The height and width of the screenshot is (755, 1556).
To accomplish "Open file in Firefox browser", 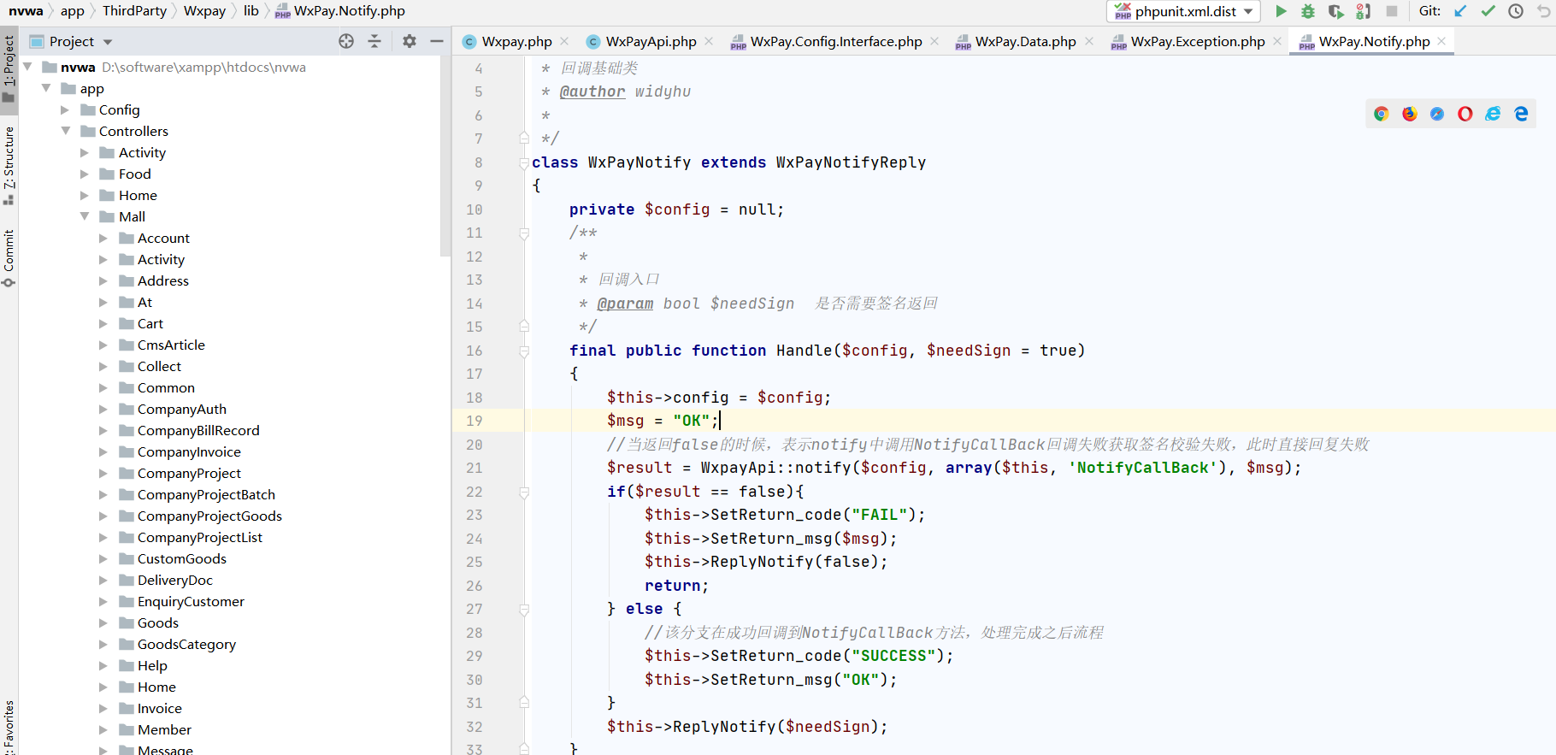I will [1409, 114].
